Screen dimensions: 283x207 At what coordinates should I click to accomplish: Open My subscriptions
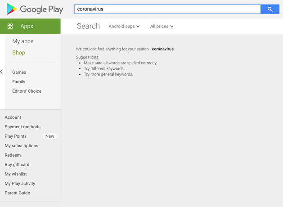click(x=22, y=146)
